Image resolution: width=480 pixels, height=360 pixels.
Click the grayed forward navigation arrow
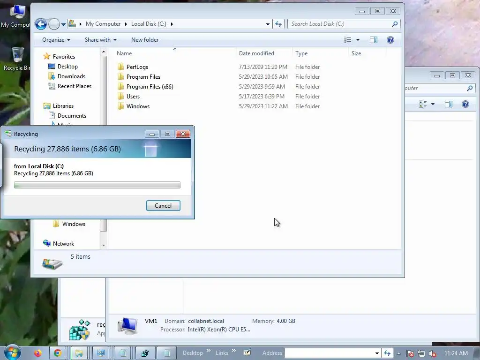[x=54, y=24]
